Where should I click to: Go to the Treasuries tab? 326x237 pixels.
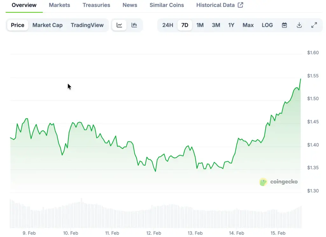(x=96, y=5)
